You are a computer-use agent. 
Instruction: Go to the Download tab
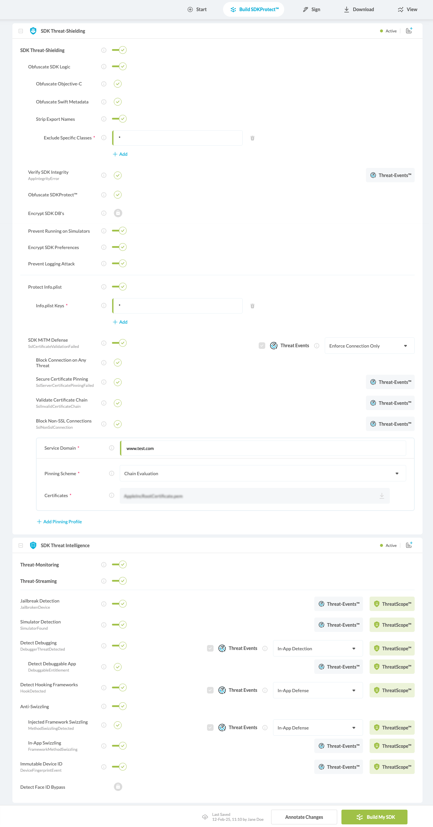click(x=359, y=9)
